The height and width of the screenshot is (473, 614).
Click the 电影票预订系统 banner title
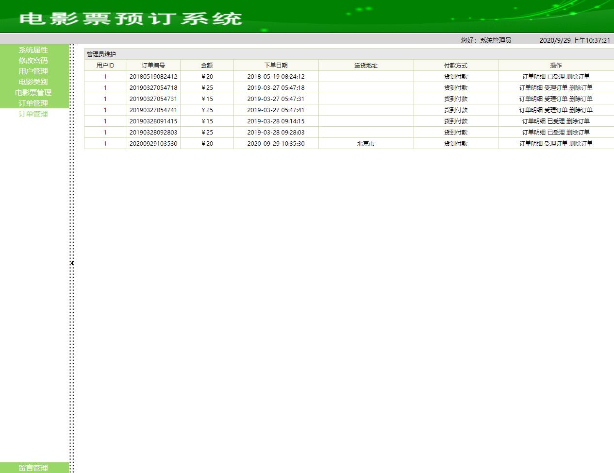pos(131,18)
